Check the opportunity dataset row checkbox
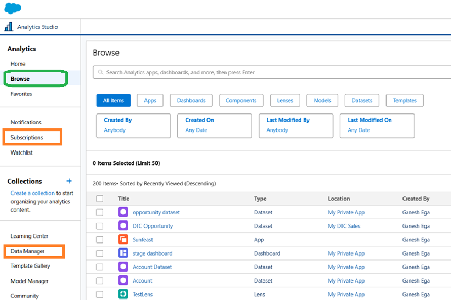This screenshot has width=451, height=300. click(100, 213)
